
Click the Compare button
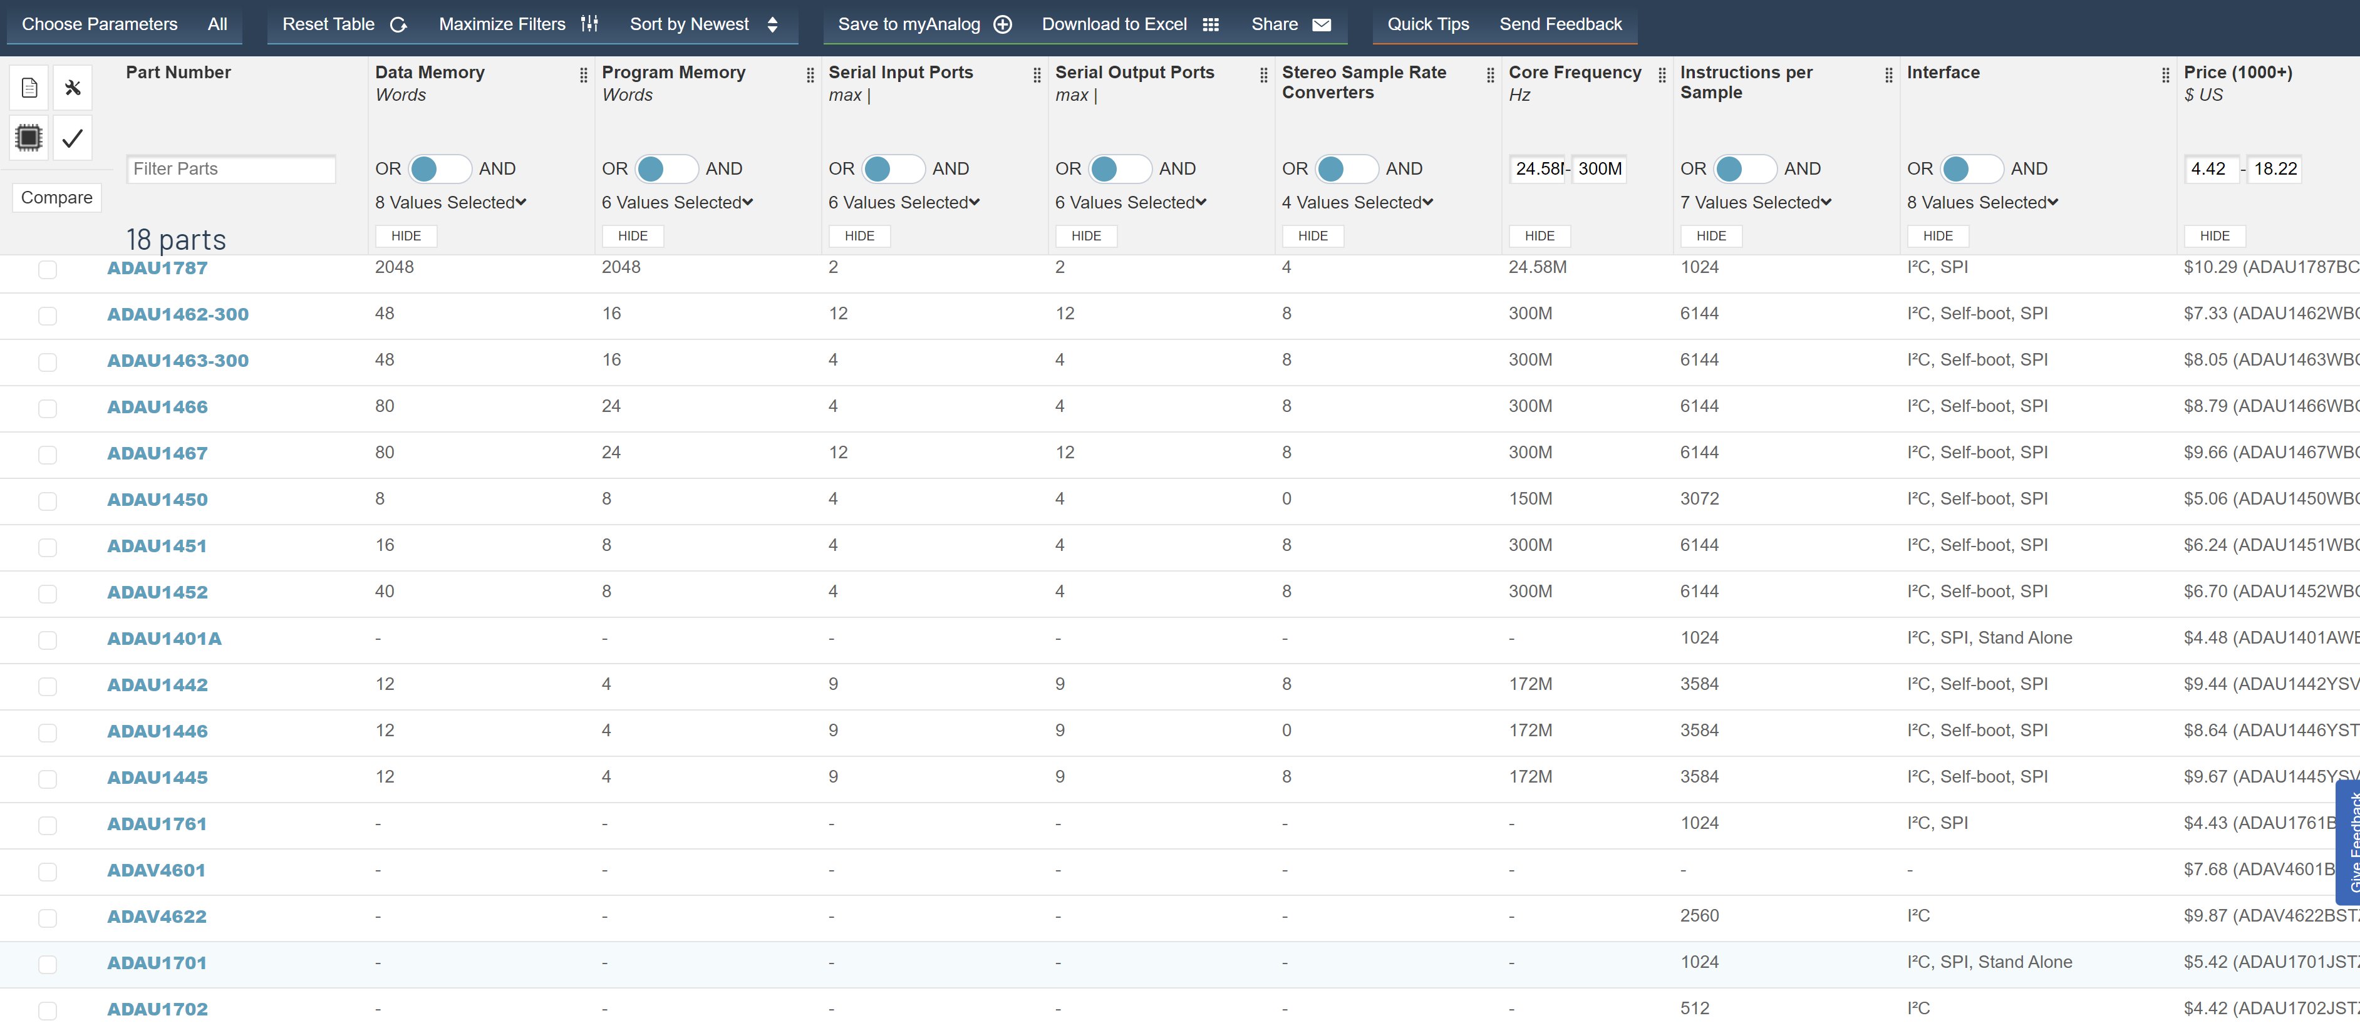57,198
